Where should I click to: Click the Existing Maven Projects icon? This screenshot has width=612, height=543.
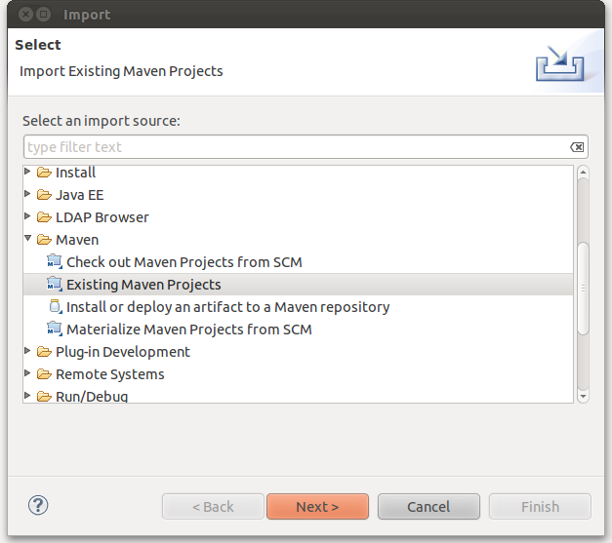point(55,285)
